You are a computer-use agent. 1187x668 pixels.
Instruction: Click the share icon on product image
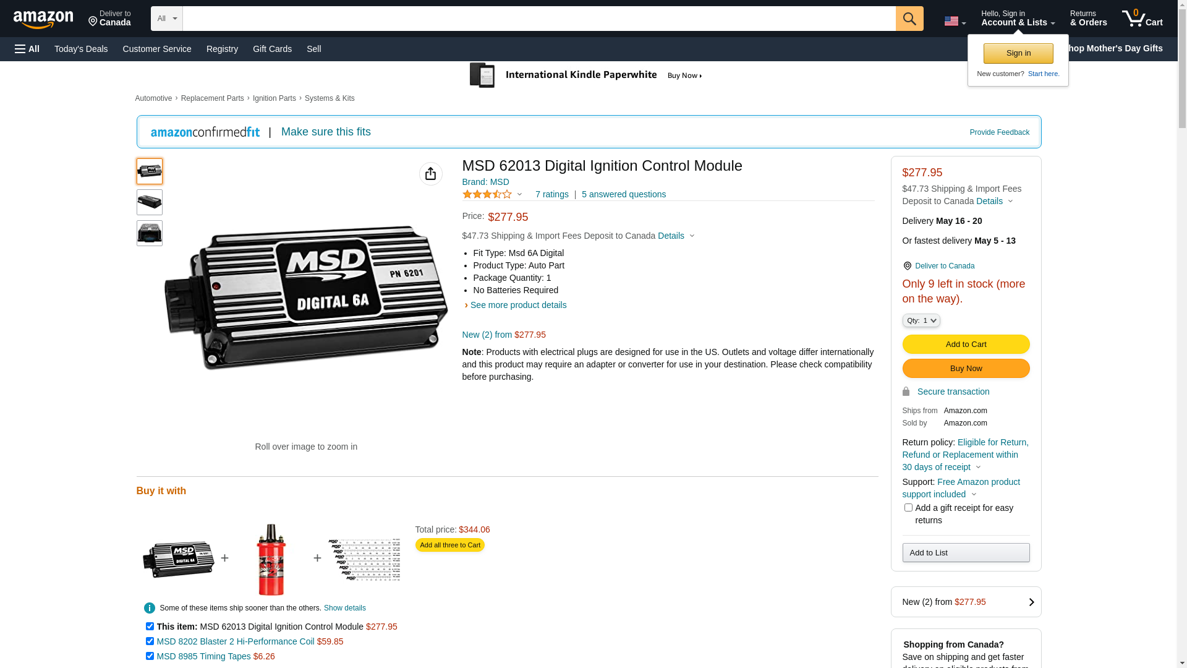click(x=430, y=174)
